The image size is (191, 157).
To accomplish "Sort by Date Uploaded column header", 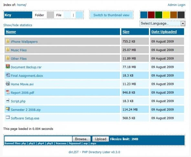I will [x=164, y=32].
